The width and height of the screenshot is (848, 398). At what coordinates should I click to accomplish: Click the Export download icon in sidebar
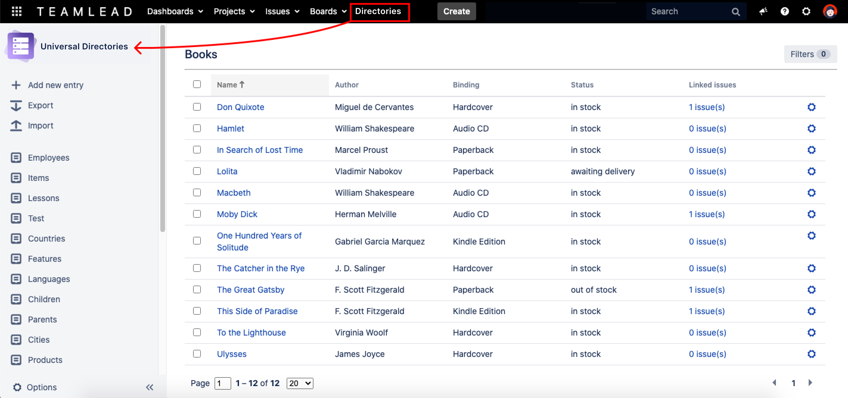click(x=16, y=106)
